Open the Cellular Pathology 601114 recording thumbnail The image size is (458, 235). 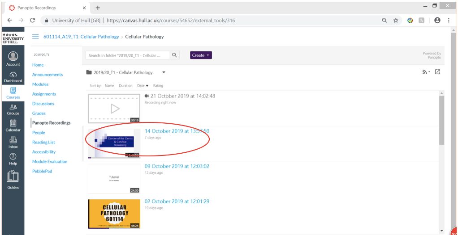click(114, 214)
